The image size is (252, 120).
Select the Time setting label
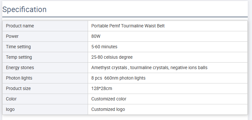coord(18,47)
